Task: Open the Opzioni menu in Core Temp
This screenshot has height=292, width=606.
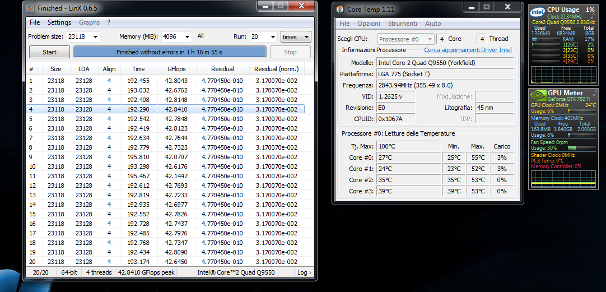Action: [x=369, y=24]
